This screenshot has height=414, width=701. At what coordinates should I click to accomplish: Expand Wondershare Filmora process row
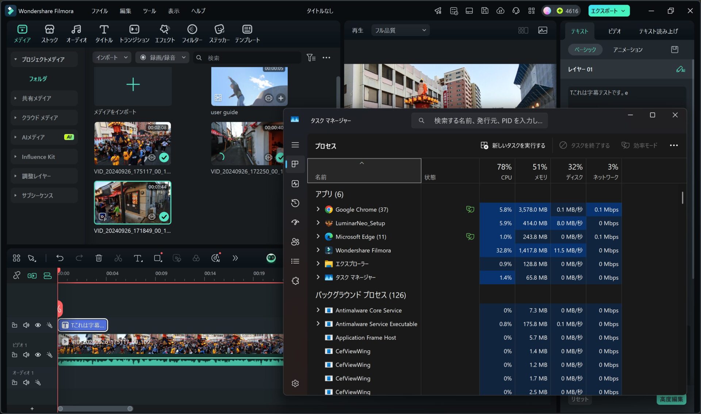click(x=318, y=250)
